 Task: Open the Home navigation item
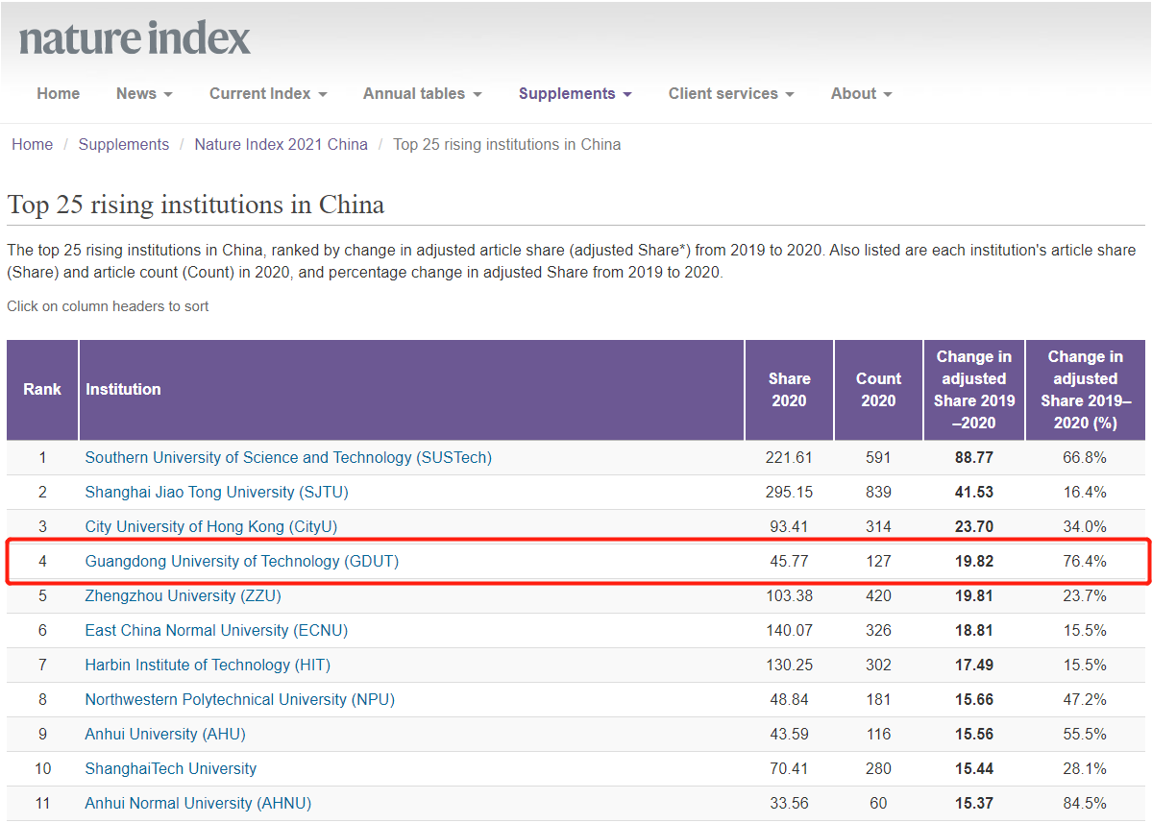58,94
